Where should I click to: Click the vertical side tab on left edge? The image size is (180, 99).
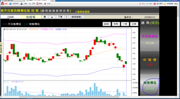(x=1, y=48)
